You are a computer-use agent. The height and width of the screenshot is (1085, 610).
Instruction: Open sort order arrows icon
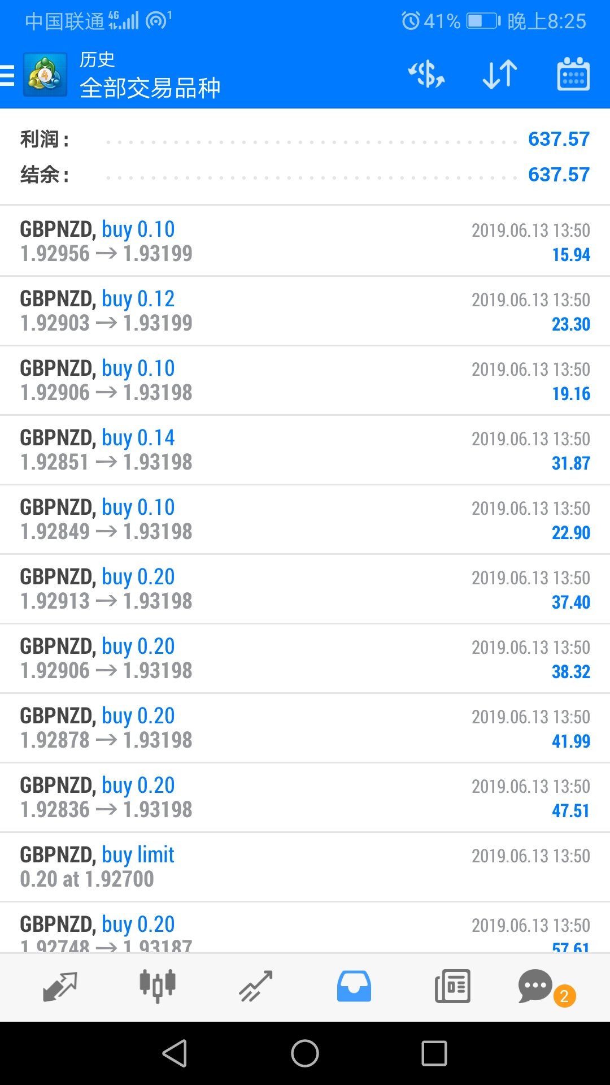(x=500, y=74)
